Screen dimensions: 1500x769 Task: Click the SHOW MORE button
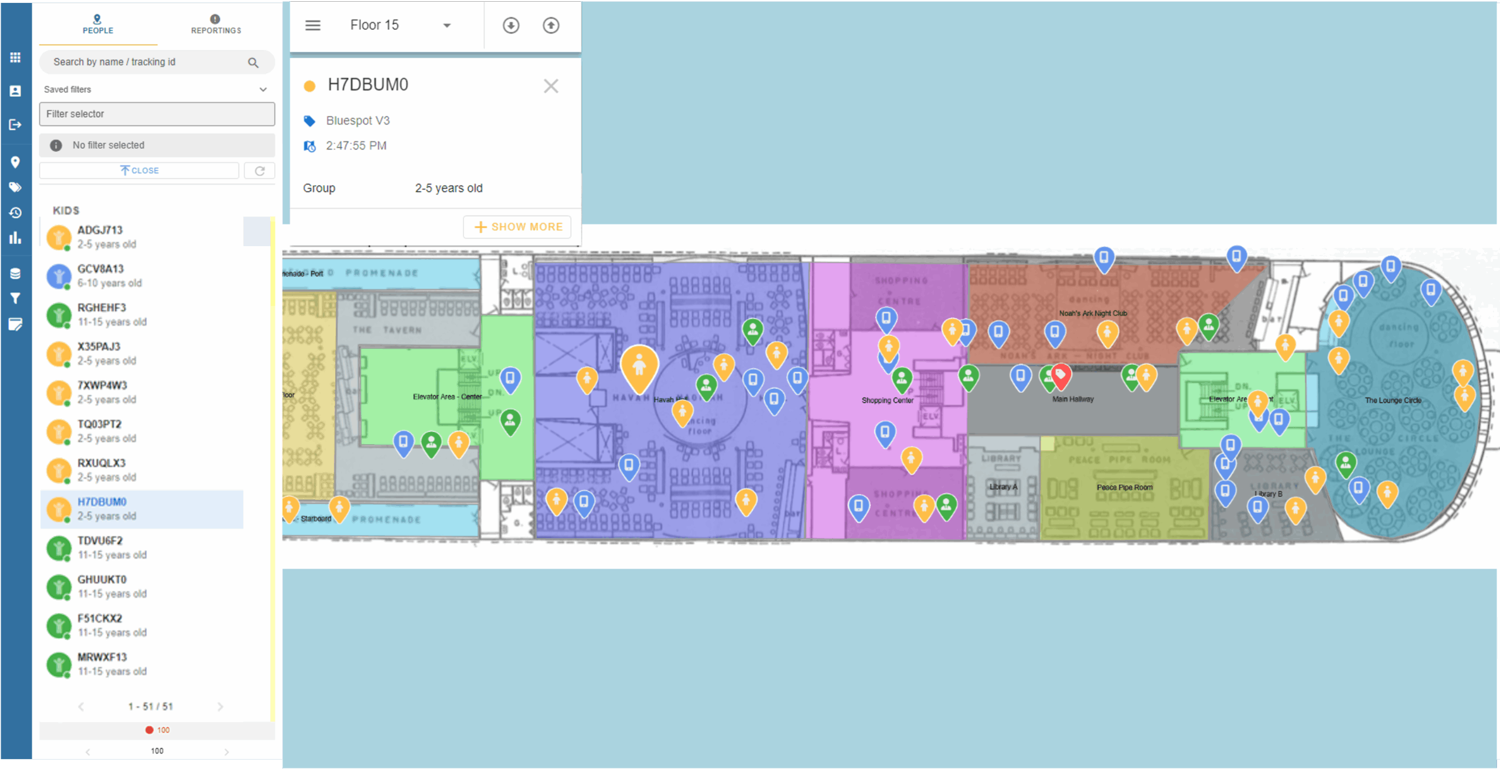tap(517, 227)
